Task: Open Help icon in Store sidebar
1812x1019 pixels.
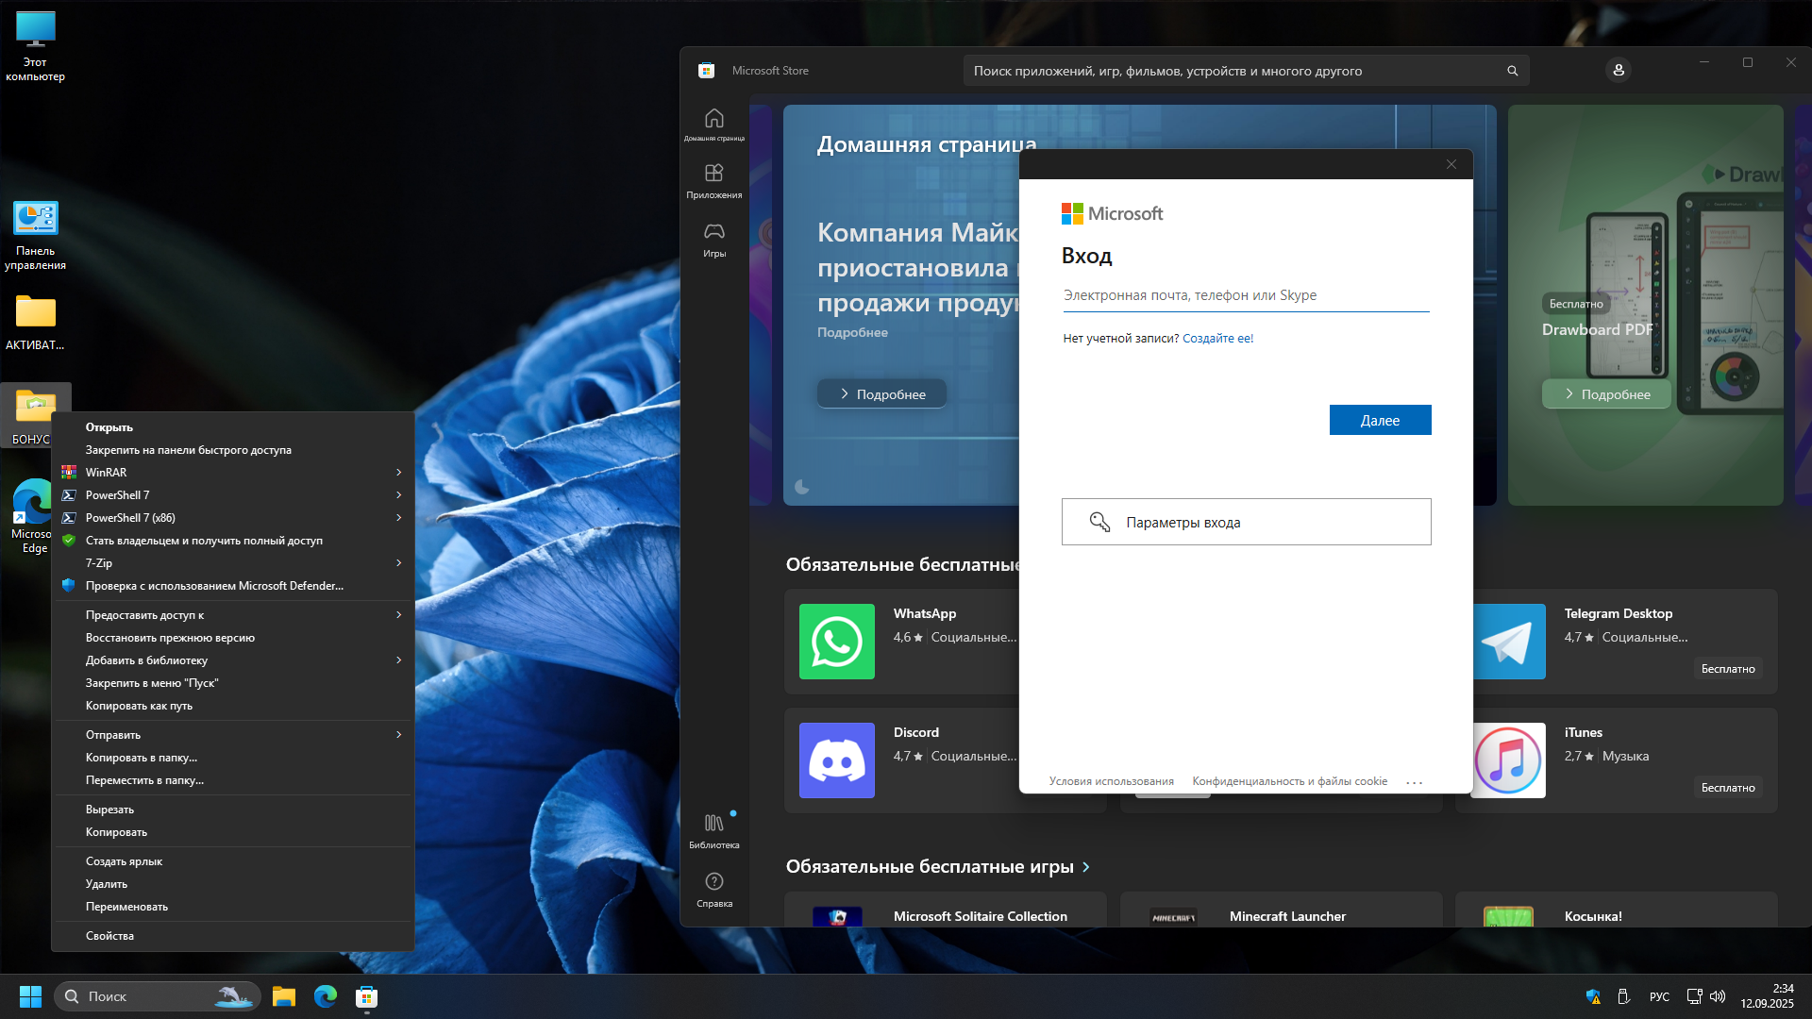Action: [714, 889]
